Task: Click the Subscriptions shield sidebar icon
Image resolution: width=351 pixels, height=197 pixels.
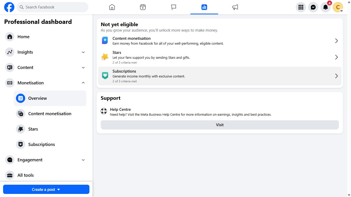Action: [21, 144]
